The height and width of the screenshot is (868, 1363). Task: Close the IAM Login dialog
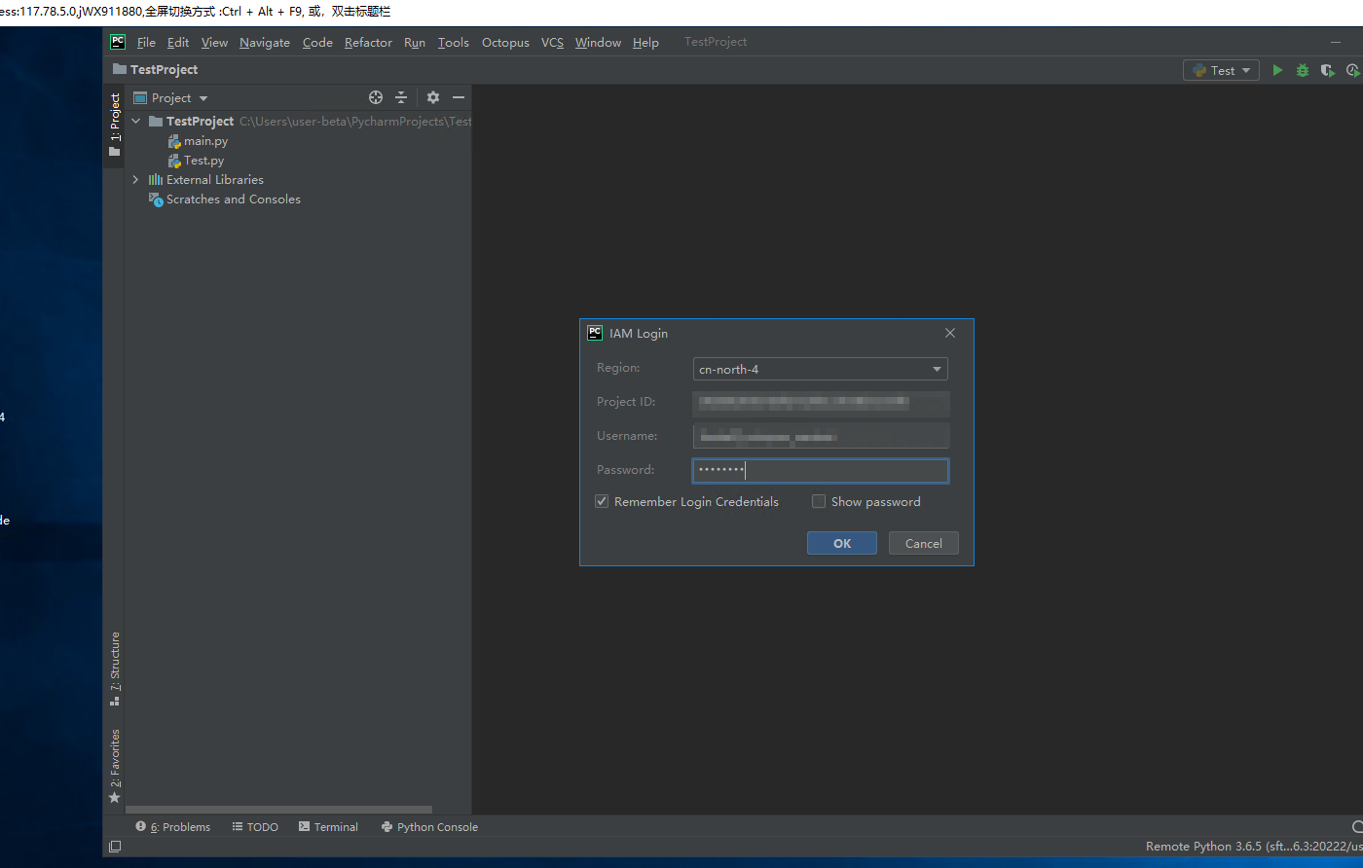tap(950, 333)
